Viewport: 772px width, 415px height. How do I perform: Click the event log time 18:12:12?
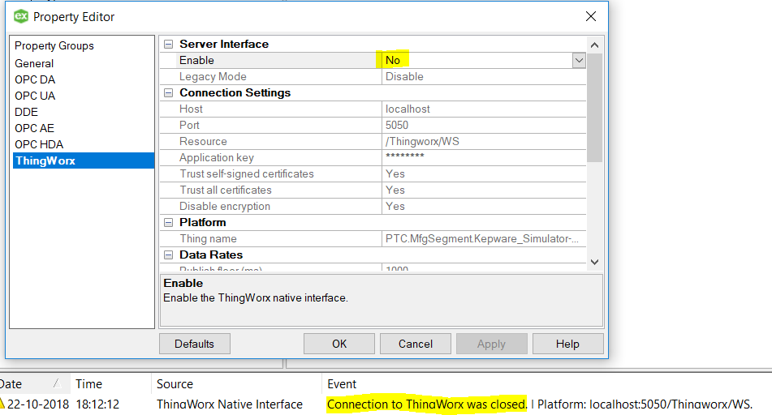point(97,404)
